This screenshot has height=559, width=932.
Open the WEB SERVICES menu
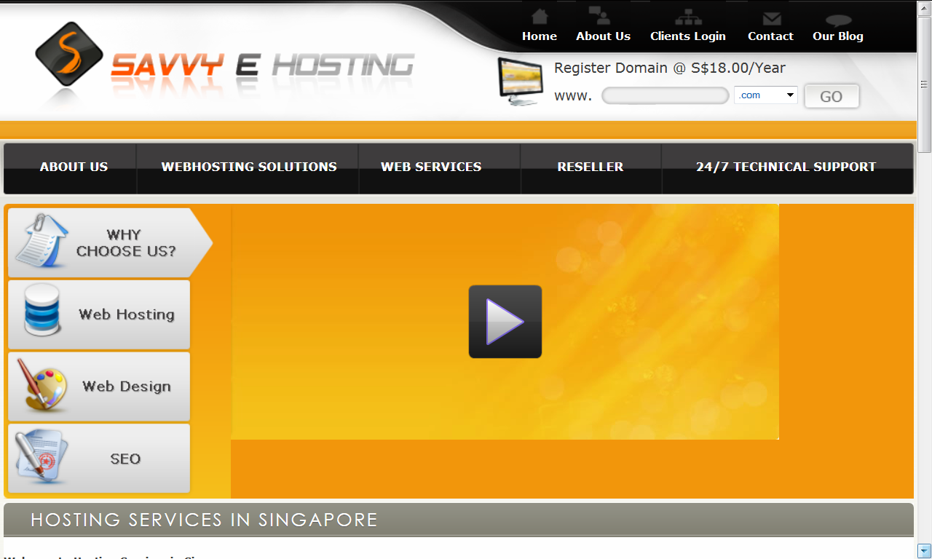(x=431, y=167)
